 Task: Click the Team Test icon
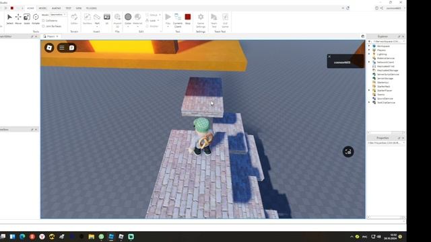214,20
